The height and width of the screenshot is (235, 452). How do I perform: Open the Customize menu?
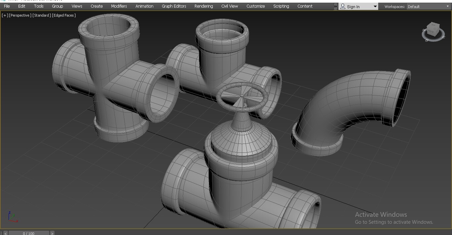pos(255,6)
